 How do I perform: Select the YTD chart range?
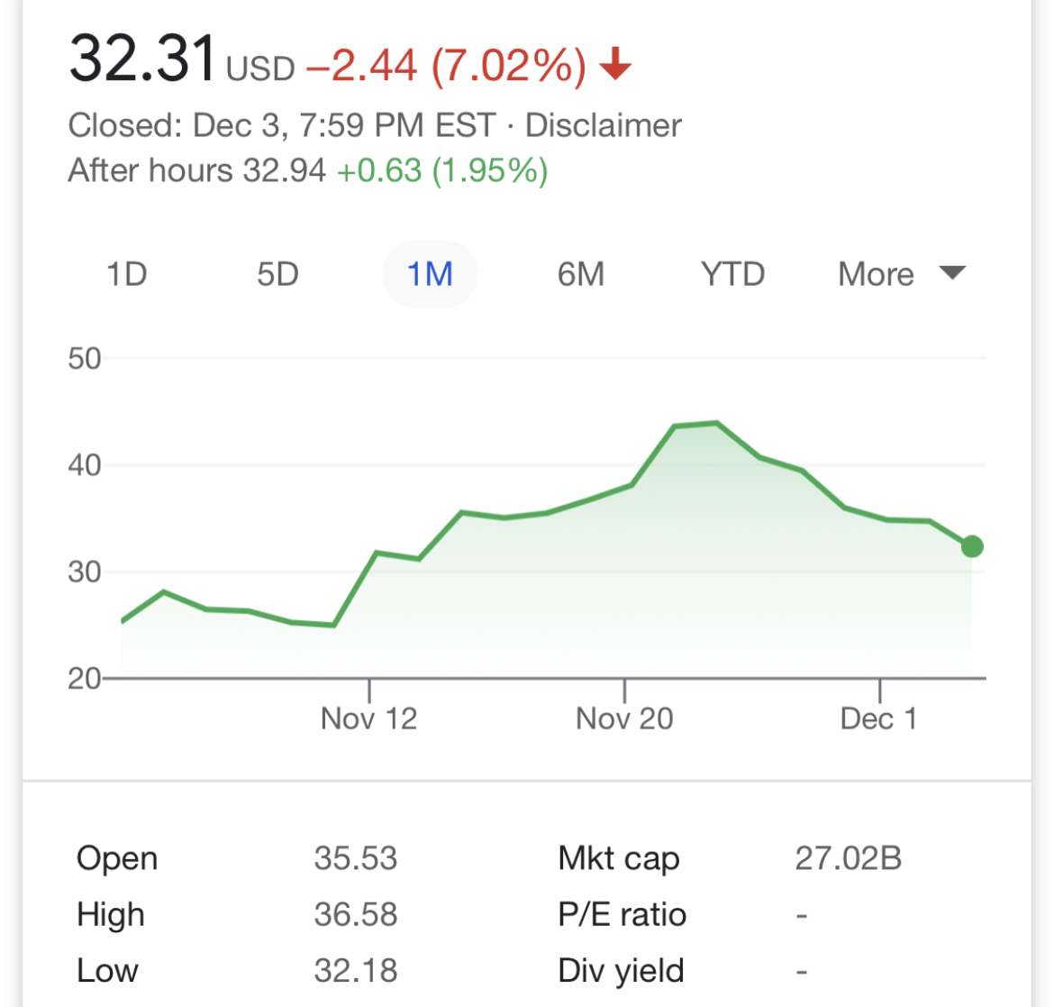pyautogui.click(x=732, y=274)
